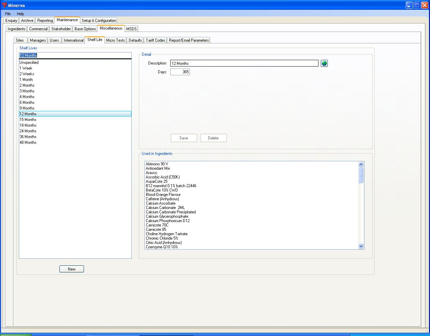Viewport: 430px width, 336px height.
Task: Select 9 Months in Shelf Lives list
Action: pos(75,108)
